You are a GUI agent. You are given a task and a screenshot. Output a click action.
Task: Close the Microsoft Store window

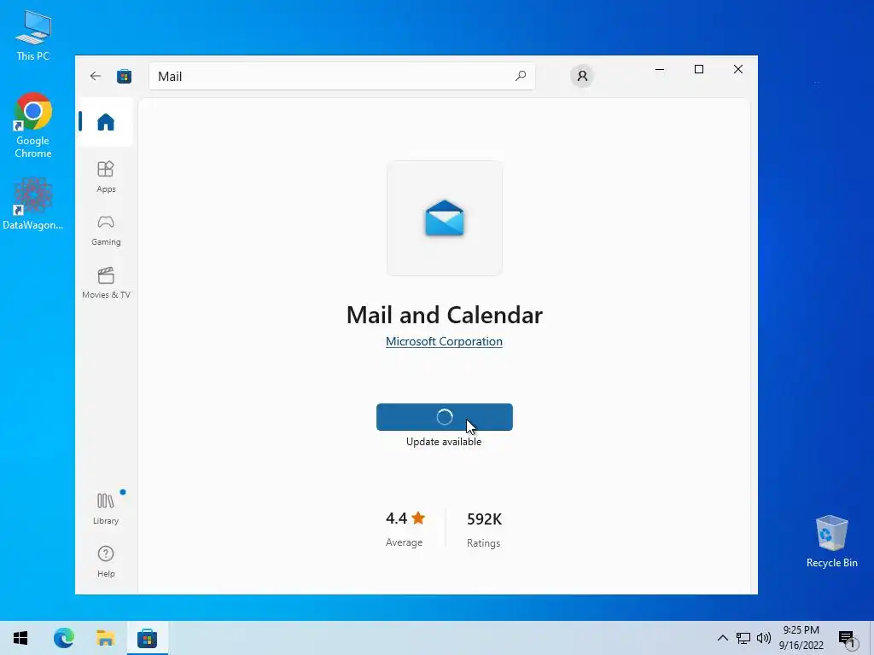[x=738, y=70]
